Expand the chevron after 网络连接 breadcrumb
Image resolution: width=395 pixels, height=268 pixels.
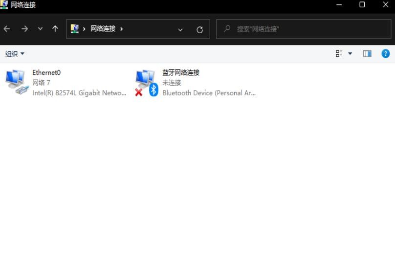point(122,29)
